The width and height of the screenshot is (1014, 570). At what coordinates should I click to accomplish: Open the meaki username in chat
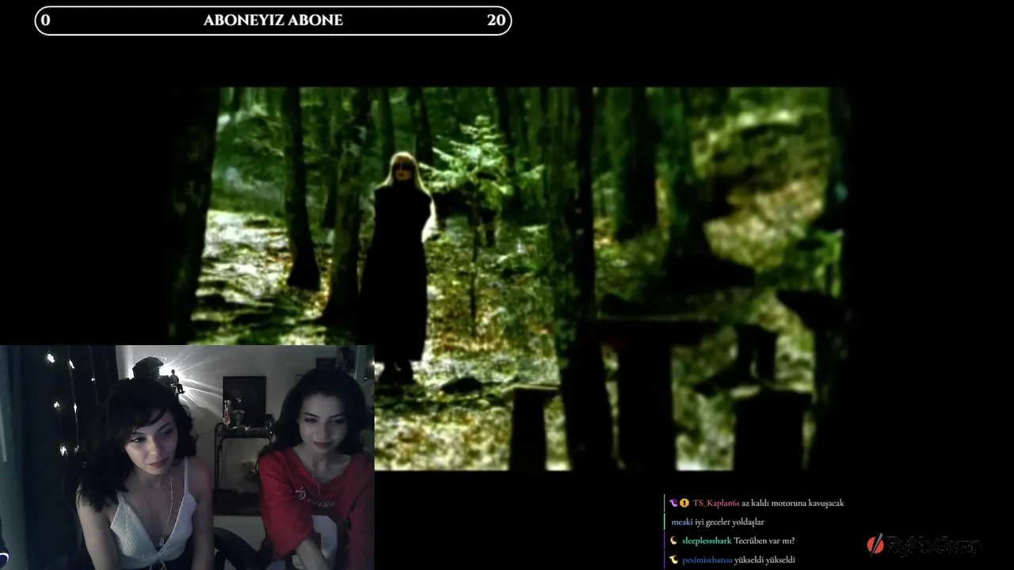(x=681, y=522)
